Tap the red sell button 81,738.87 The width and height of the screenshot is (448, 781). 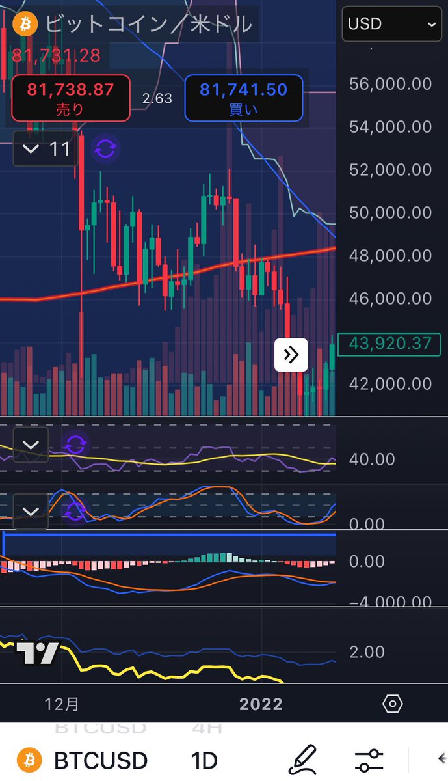click(70, 98)
